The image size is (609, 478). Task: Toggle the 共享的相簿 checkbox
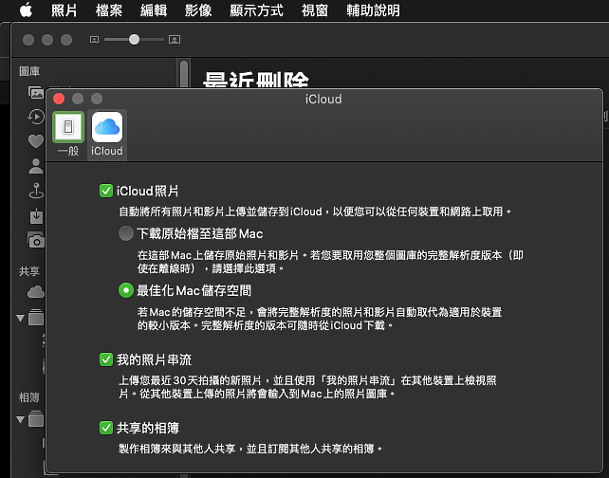[x=106, y=428]
